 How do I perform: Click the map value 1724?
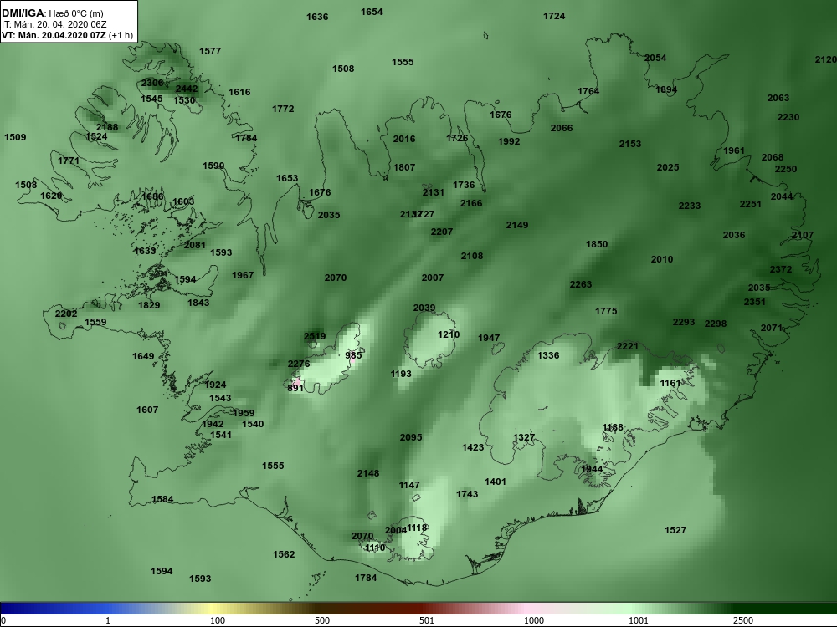554,16
